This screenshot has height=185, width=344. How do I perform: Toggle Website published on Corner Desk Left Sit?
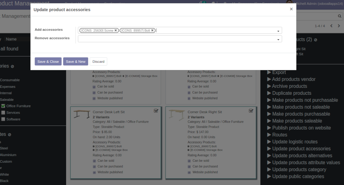[94, 173]
